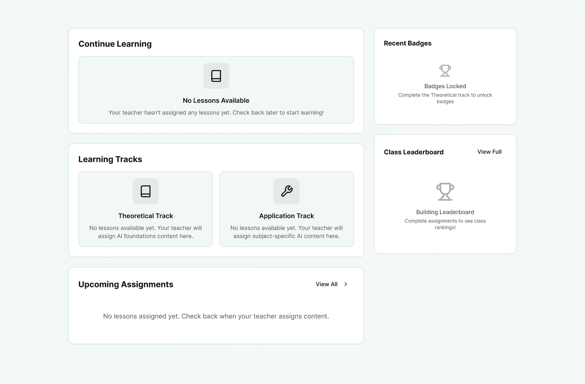The width and height of the screenshot is (585, 384).
Task: Click the Class Leaderboard trophy icon
Action: click(x=445, y=191)
